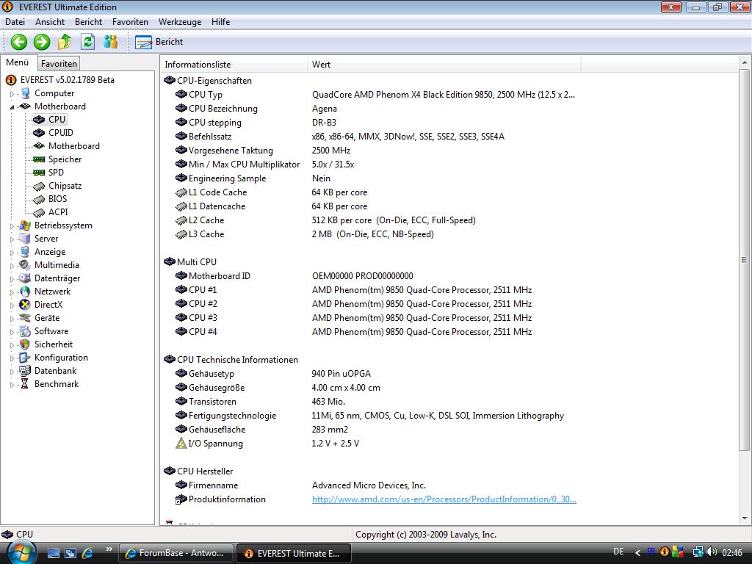Switch to the Menü sidebar tab
Screen dimensions: 752x564
pyautogui.click(x=18, y=63)
